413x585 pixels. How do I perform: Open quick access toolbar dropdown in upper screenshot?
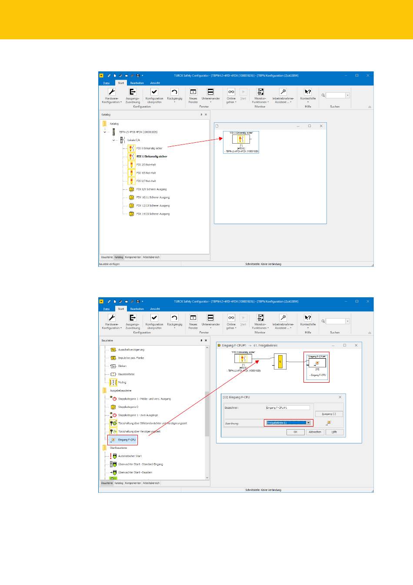point(143,75)
